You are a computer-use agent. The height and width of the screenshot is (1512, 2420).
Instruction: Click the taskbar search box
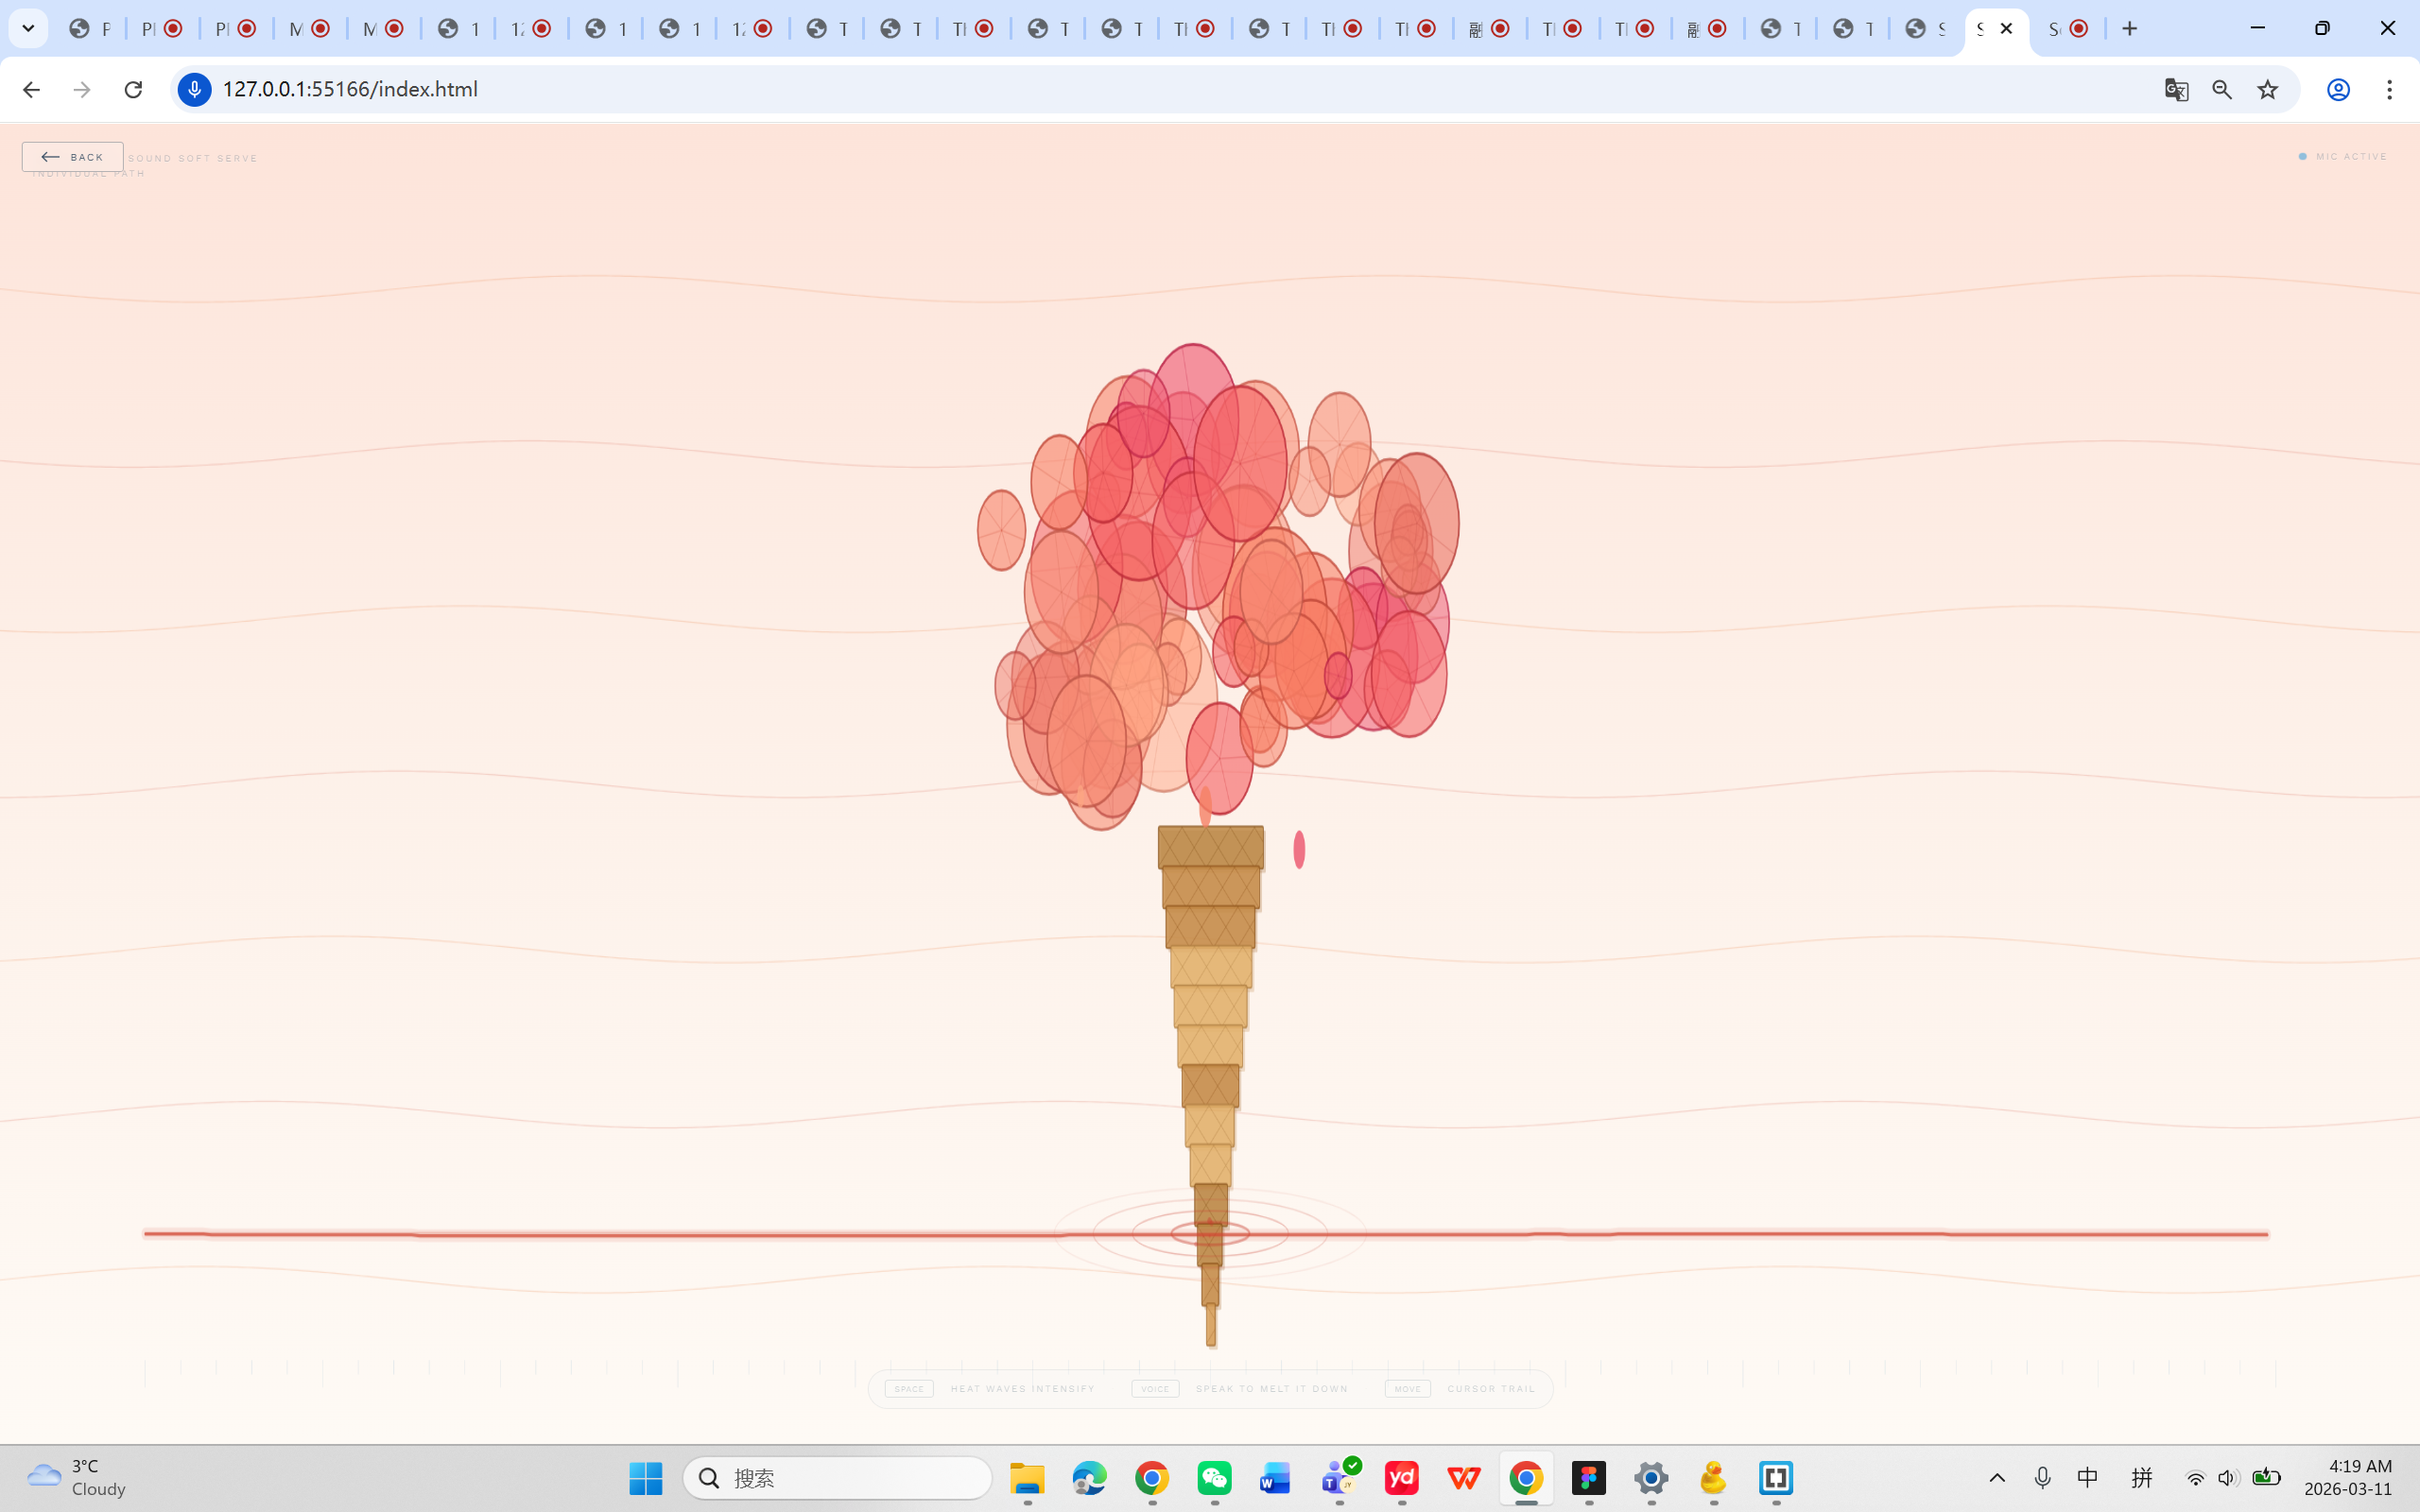(836, 1477)
